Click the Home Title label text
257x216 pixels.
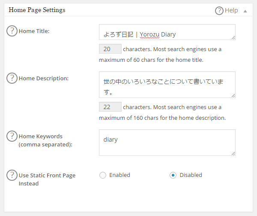[34, 31]
